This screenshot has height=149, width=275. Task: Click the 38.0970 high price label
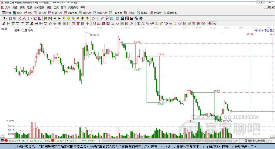point(94,35)
